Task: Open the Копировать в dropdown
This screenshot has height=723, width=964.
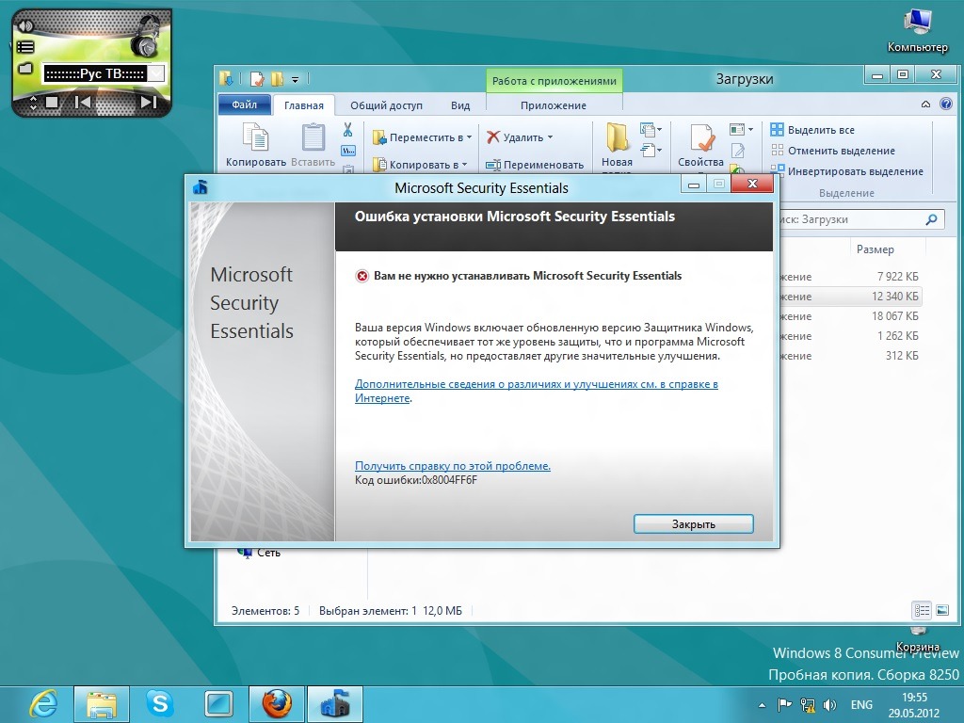Action: pyautogui.click(x=420, y=164)
